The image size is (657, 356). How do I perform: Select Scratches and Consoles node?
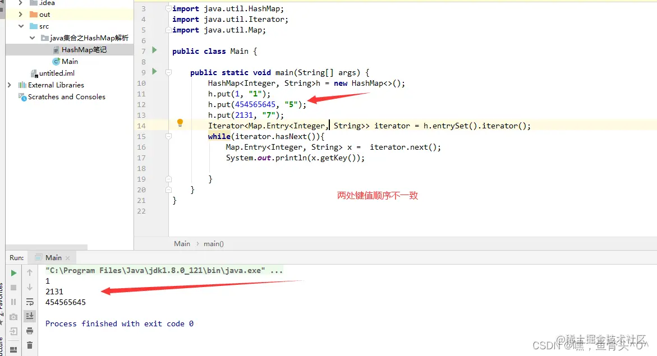coord(67,97)
